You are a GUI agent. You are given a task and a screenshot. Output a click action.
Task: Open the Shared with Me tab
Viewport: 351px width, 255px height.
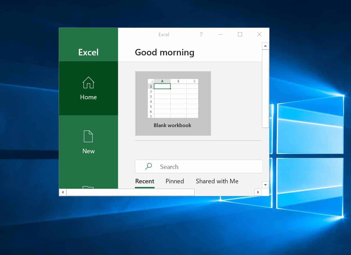click(x=217, y=181)
